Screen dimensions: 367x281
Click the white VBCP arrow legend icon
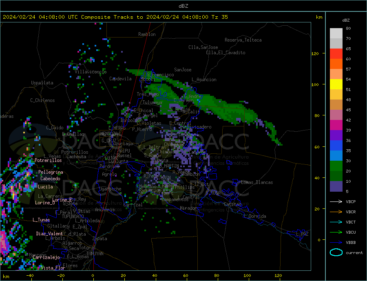[336, 201]
